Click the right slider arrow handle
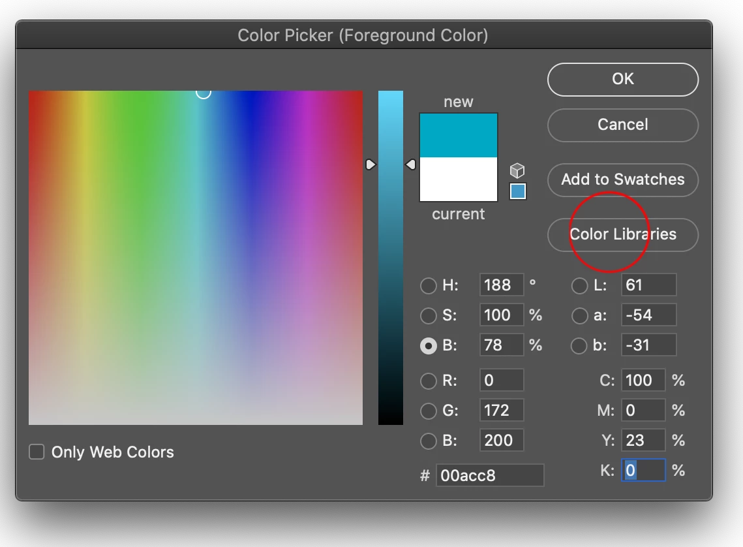Screen dimensions: 743x547 [x=411, y=164]
